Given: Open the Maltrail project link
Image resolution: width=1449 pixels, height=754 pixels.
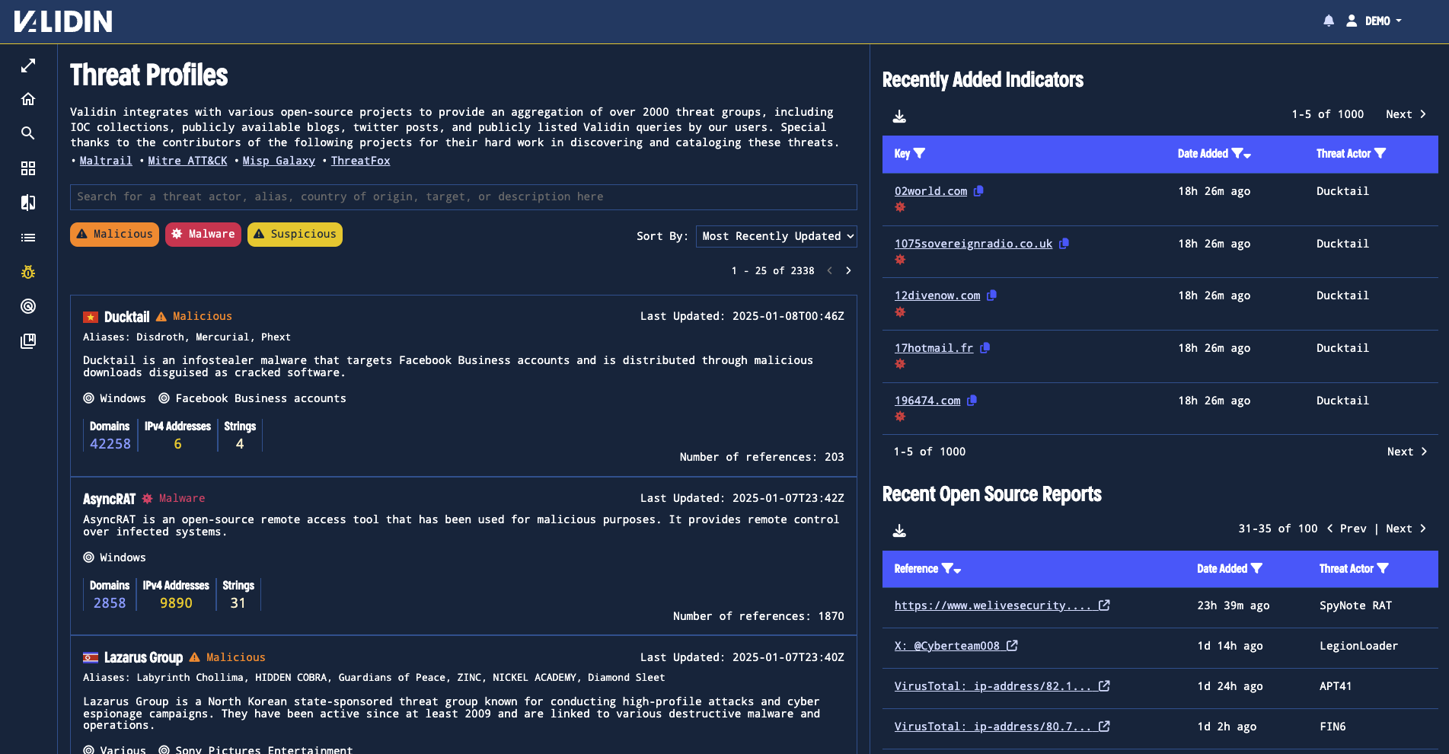Looking at the screenshot, I should tap(106, 161).
